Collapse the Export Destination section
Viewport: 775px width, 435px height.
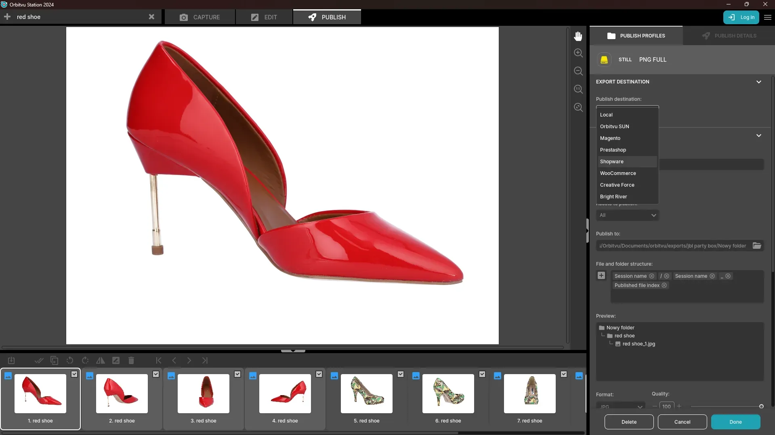click(x=759, y=81)
